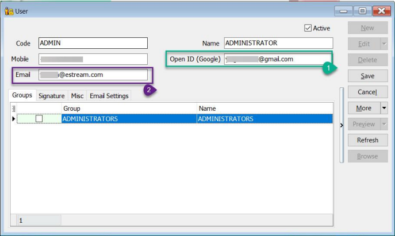
Task: Sort by the Group column header
Action: [129, 108]
